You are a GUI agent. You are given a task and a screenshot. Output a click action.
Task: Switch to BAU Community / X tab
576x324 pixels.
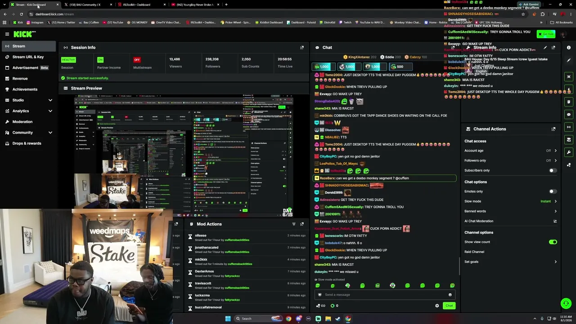[88, 4]
